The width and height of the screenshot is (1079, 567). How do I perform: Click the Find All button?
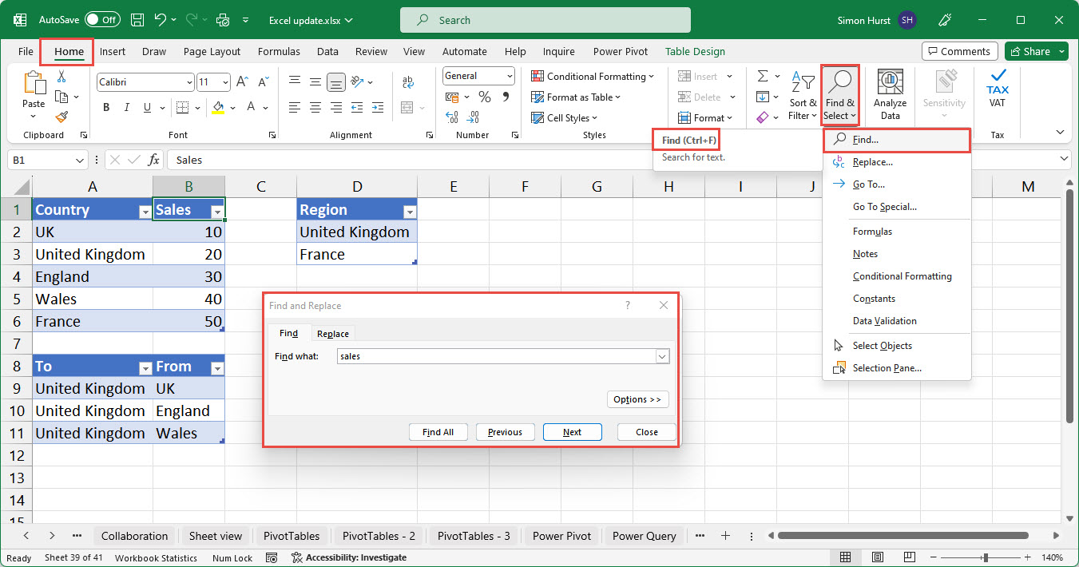[438, 432]
